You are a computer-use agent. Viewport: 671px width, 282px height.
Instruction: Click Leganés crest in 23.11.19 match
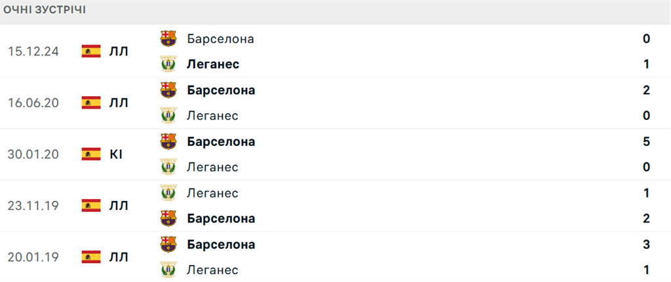point(168,193)
